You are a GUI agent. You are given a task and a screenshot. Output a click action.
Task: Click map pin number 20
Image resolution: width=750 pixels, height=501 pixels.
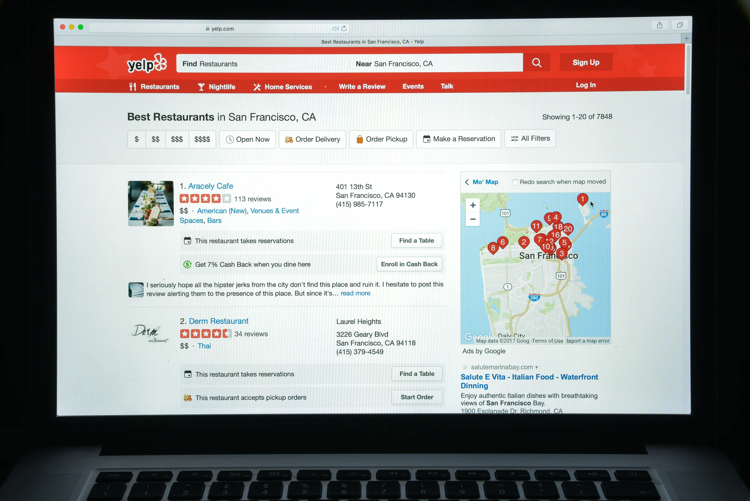pos(568,229)
